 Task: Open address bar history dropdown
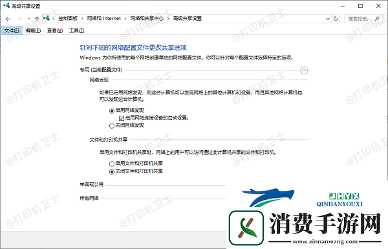pos(328,19)
